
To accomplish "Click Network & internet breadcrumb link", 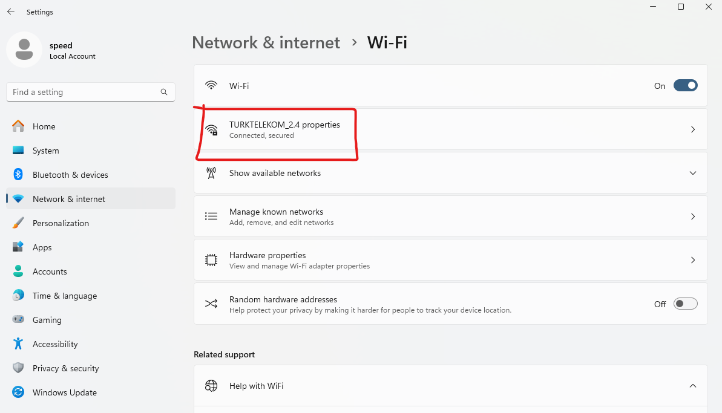I will [x=266, y=43].
